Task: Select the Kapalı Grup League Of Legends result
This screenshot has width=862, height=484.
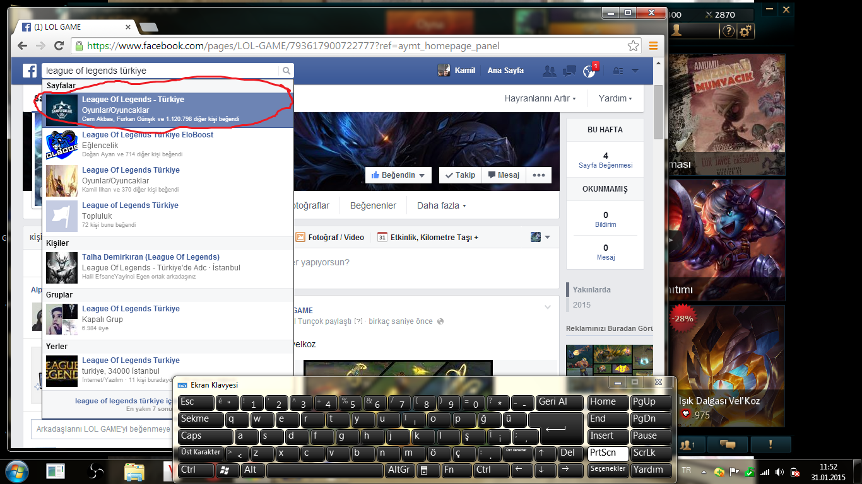Action: click(x=168, y=319)
